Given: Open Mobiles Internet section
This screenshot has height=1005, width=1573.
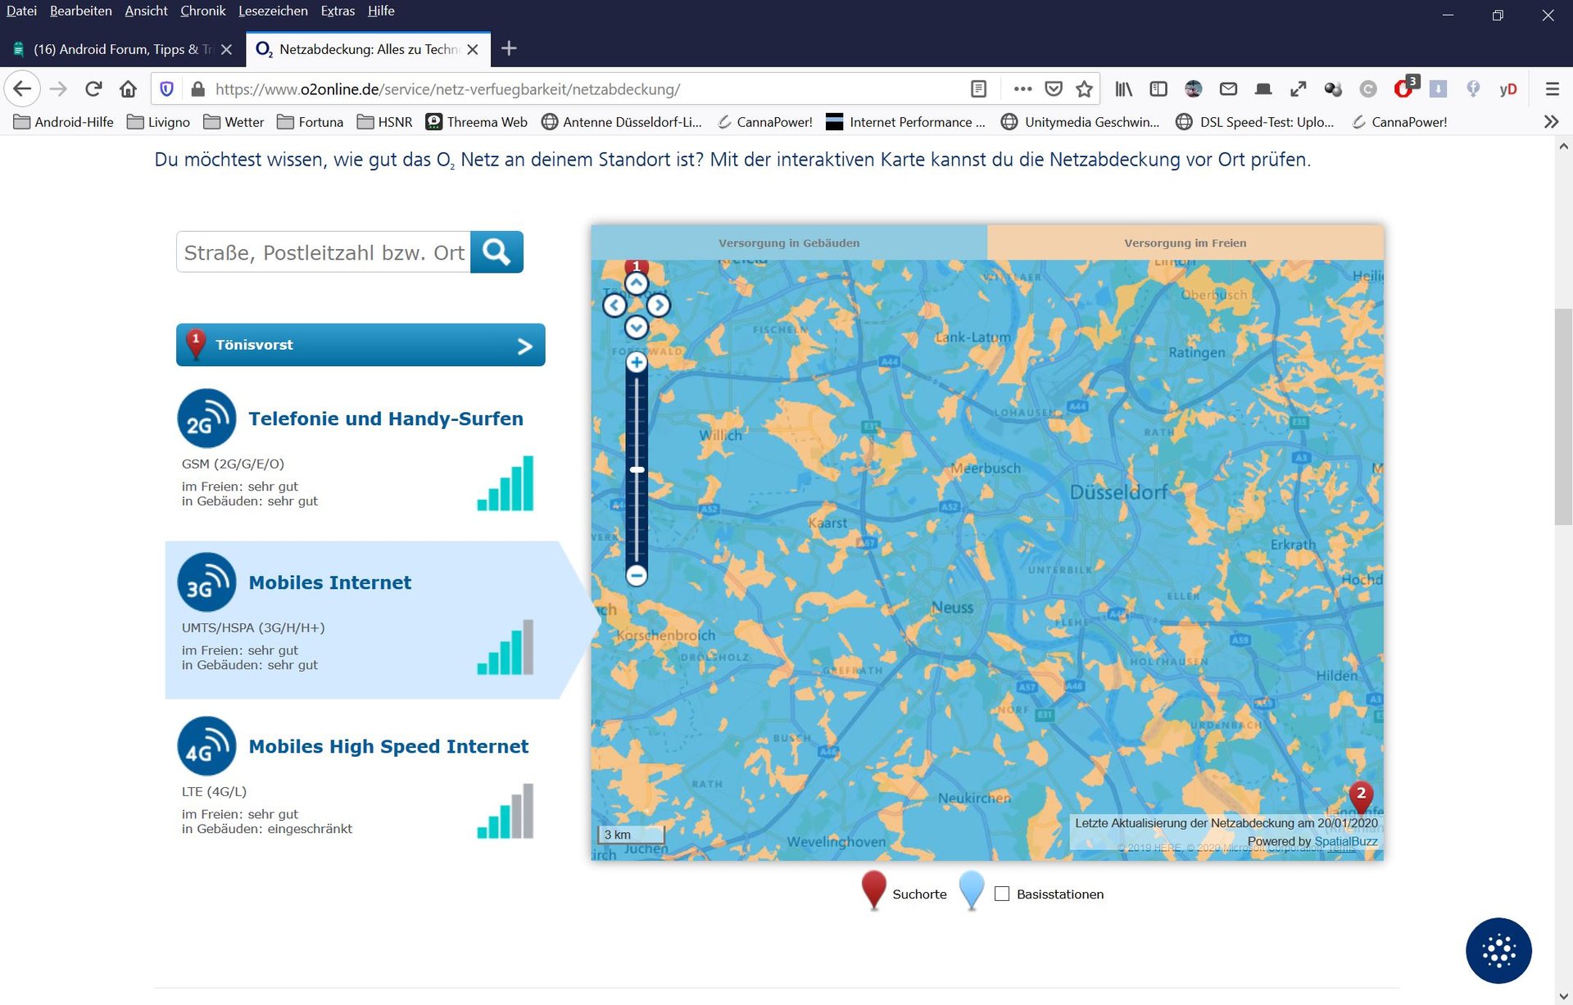Looking at the screenshot, I should tap(330, 582).
